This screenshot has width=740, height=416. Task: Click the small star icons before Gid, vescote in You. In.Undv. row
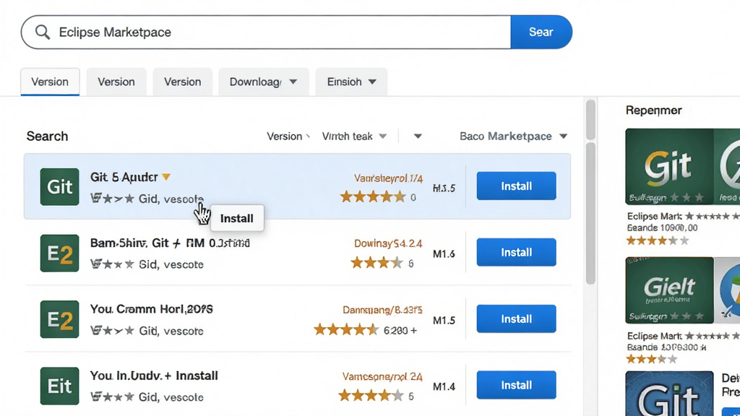coord(112,396)
